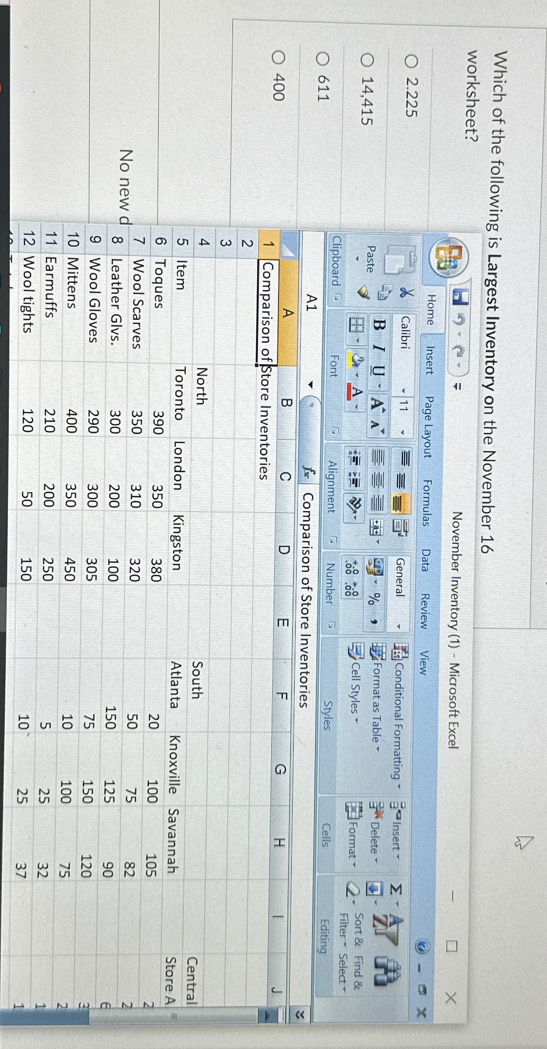Switch to the View tab
Screen dimensions: 547x1049
pyautogui.click(x=422, y=663)
